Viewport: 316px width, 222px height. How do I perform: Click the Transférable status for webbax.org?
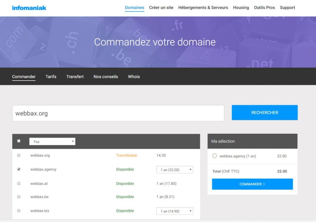pos(127,155)
